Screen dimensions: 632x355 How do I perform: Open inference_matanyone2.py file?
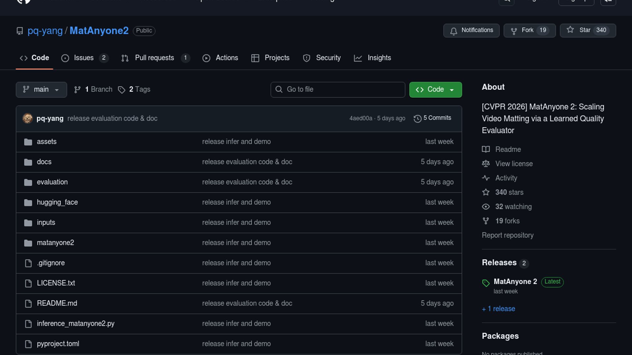coord(75,324)
